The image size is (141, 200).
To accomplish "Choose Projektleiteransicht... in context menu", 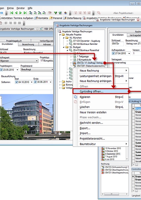I will click(x=100, y=139).
